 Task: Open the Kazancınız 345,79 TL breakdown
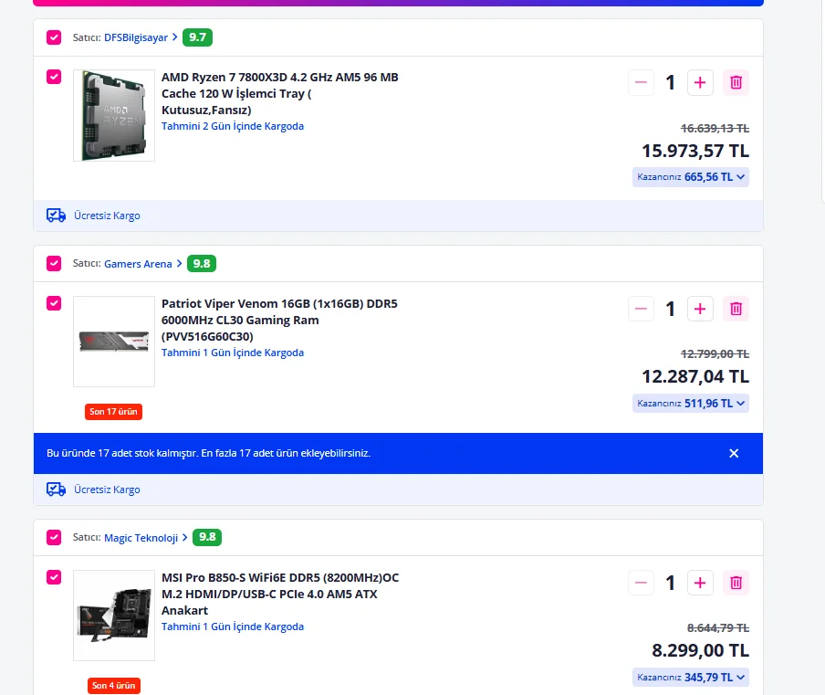[x=691, y=677]
